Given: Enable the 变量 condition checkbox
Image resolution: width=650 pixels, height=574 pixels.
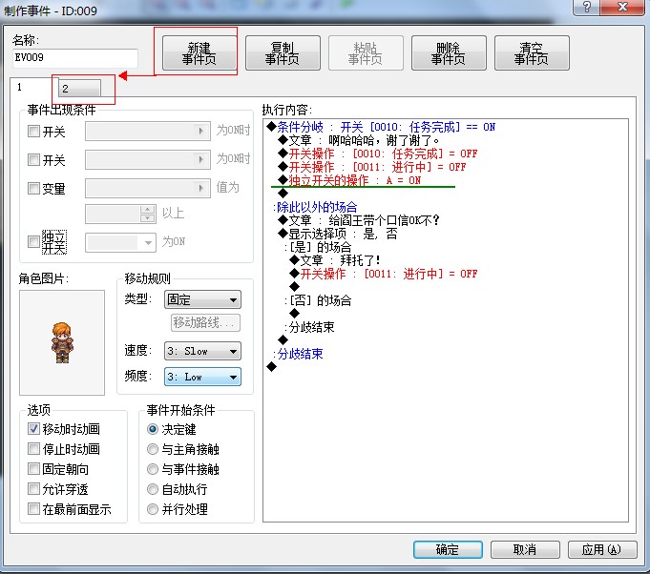Looking at the screenshot, I should [x=33, y=189].
